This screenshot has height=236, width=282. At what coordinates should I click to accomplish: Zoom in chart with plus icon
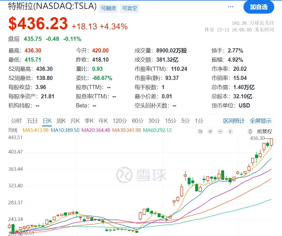coord(210,131)
